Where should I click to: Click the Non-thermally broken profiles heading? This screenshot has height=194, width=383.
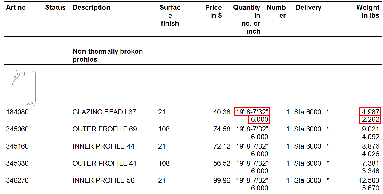tap(108, 55)
